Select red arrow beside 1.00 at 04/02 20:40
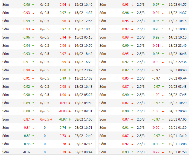Screen dimensions: 189x155 coord(163,111)
